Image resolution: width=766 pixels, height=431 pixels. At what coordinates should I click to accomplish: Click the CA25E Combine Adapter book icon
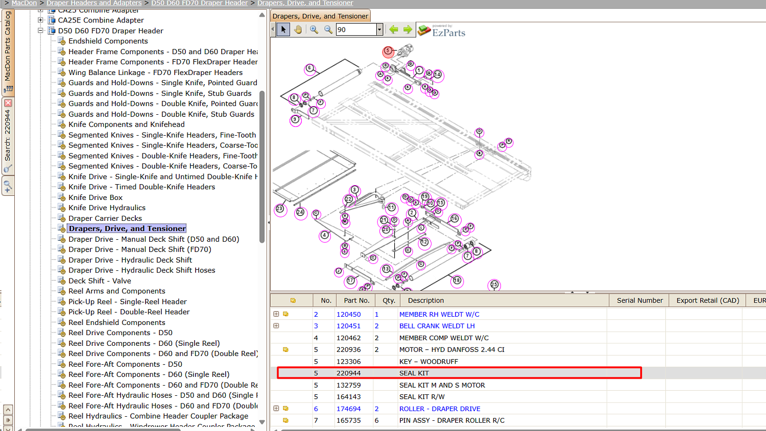52,20
